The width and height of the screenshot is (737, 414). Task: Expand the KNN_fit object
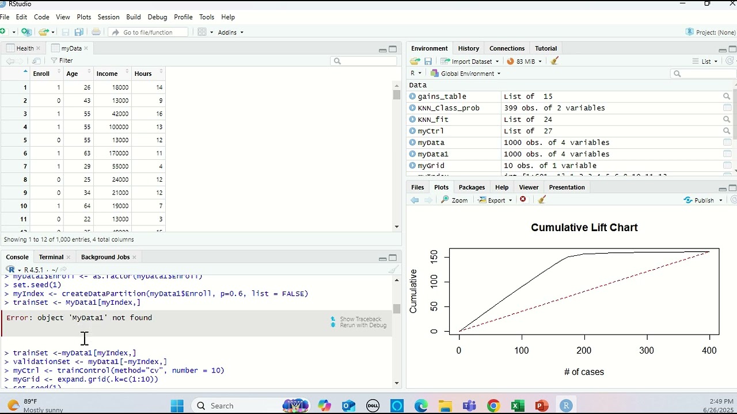pyautogui.click(x=412, y=120)
